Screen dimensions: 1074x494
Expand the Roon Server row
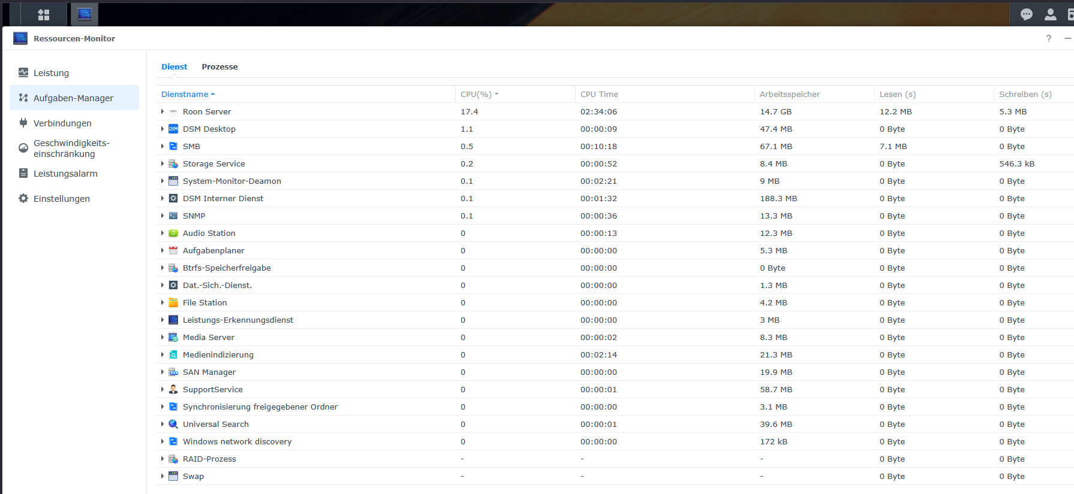click(x=163, y=111)
